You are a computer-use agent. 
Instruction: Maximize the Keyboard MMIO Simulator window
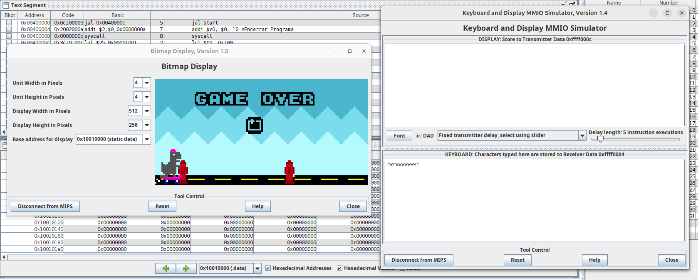pyautogui.click(x=668, y=13)
